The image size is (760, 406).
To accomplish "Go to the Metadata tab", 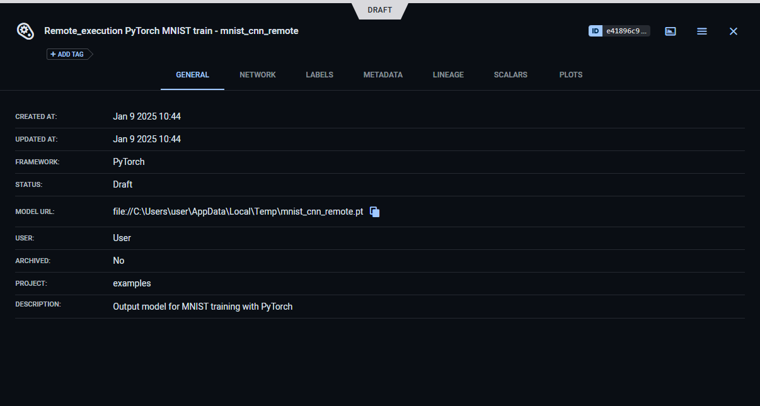I will (383, 75).
